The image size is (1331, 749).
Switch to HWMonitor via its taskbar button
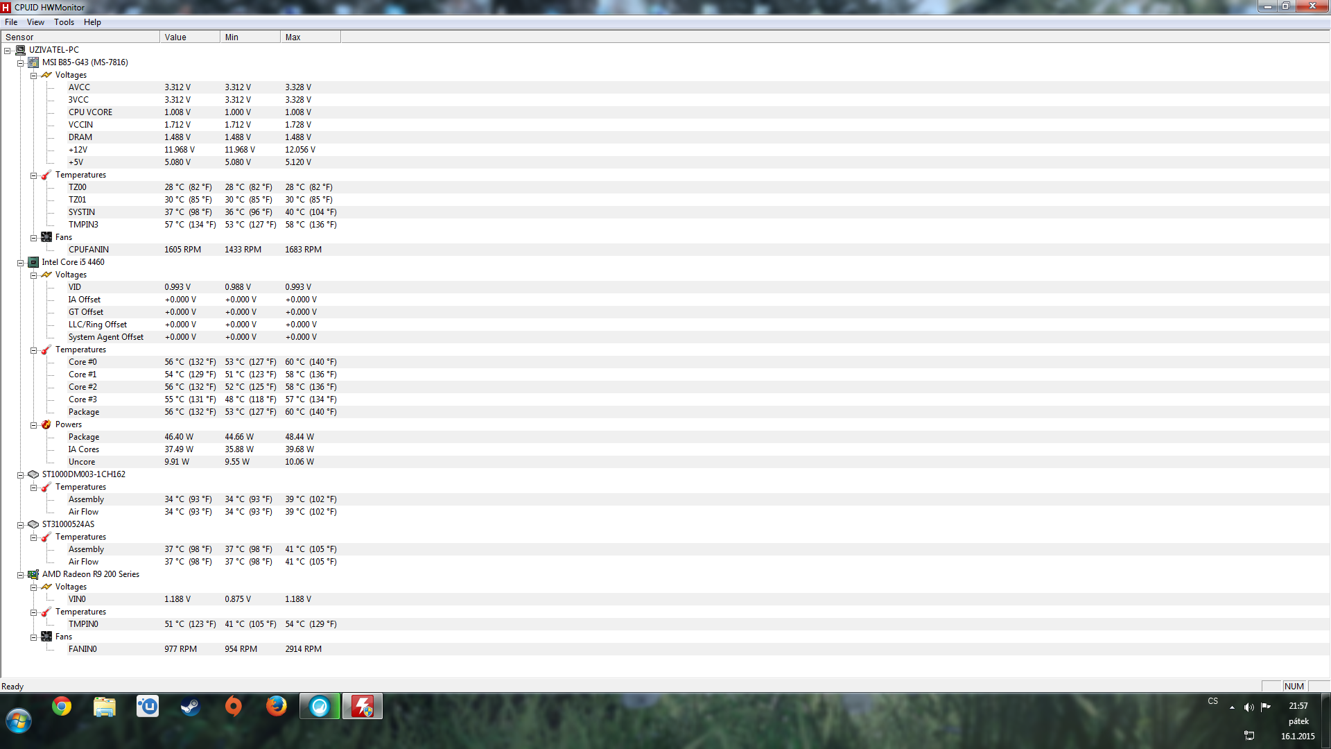(x=363, y=707)
